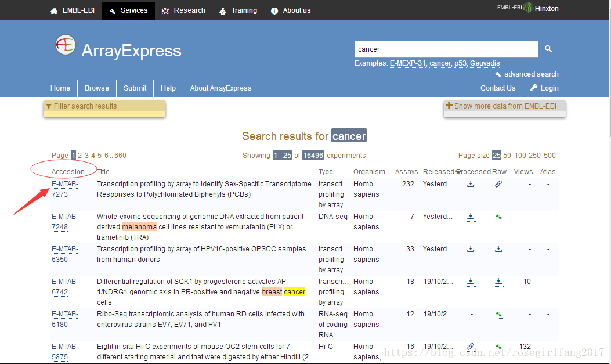Go to the Home tab
The image size is (611, 364).
(x=60, y=88)
